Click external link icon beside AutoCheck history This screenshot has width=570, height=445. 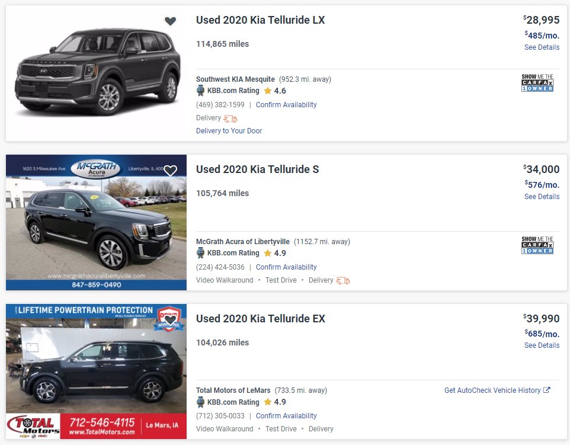547,390
